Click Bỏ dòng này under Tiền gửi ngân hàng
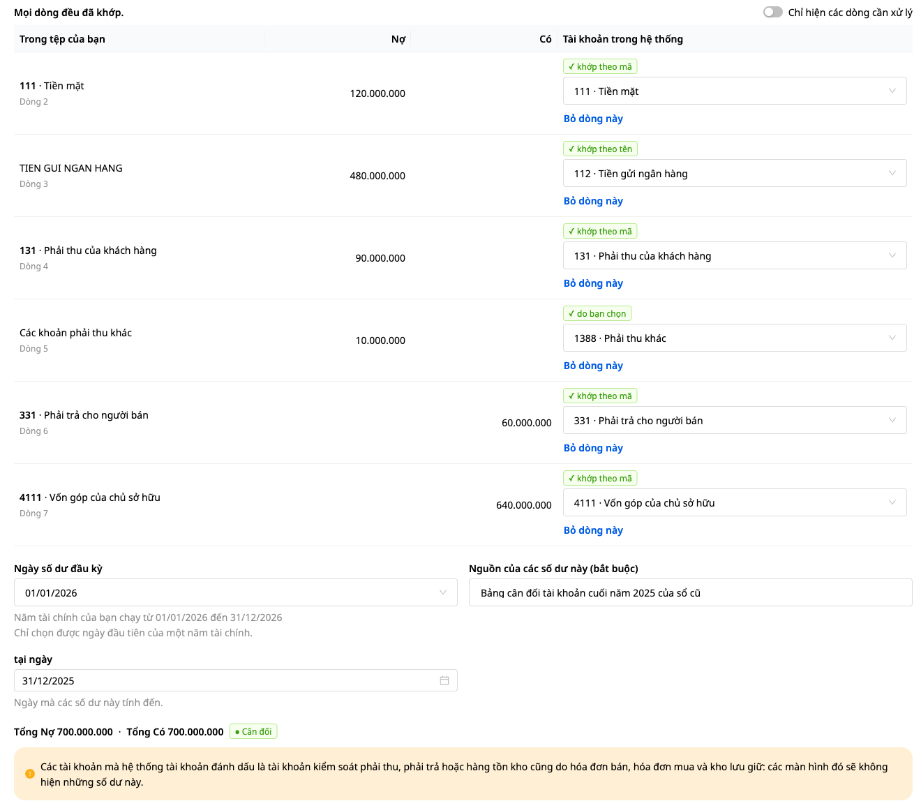The height and width of the screenshot is (801, 921). pos(593,201)
